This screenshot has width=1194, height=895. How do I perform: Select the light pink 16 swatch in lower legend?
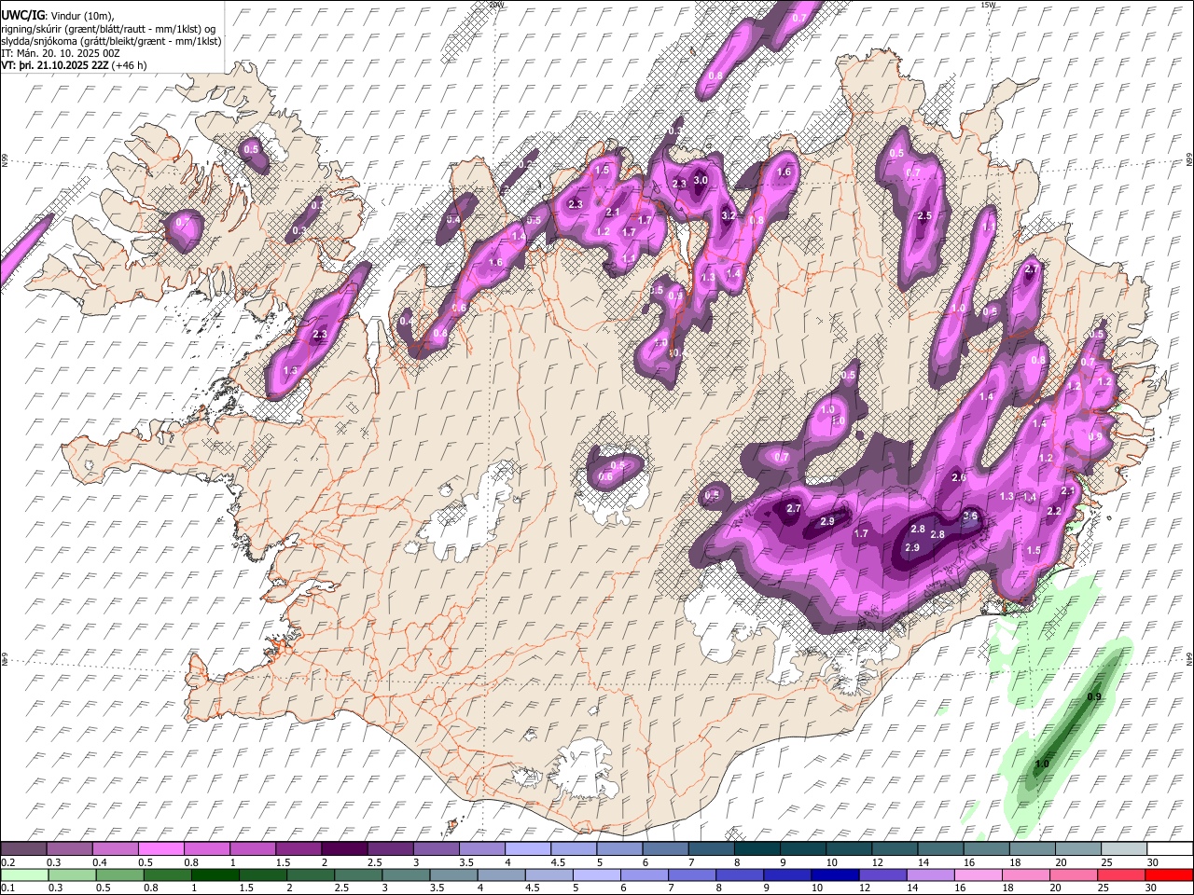click(976, 874)
